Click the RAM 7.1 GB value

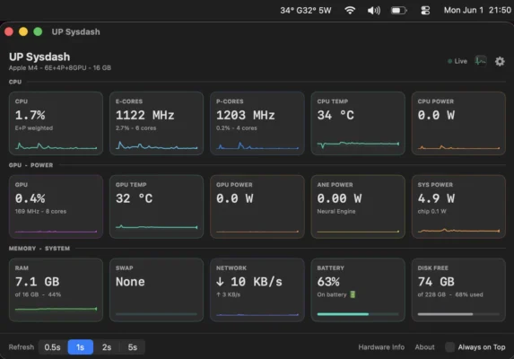(37, 282)
